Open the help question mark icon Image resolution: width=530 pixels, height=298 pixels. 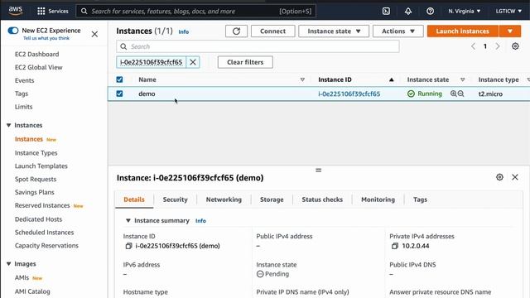430,11
